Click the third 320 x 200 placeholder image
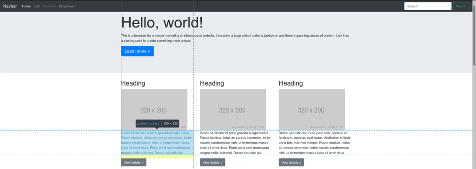Screen dimensions: 476x169 click(x=312, y=109)
